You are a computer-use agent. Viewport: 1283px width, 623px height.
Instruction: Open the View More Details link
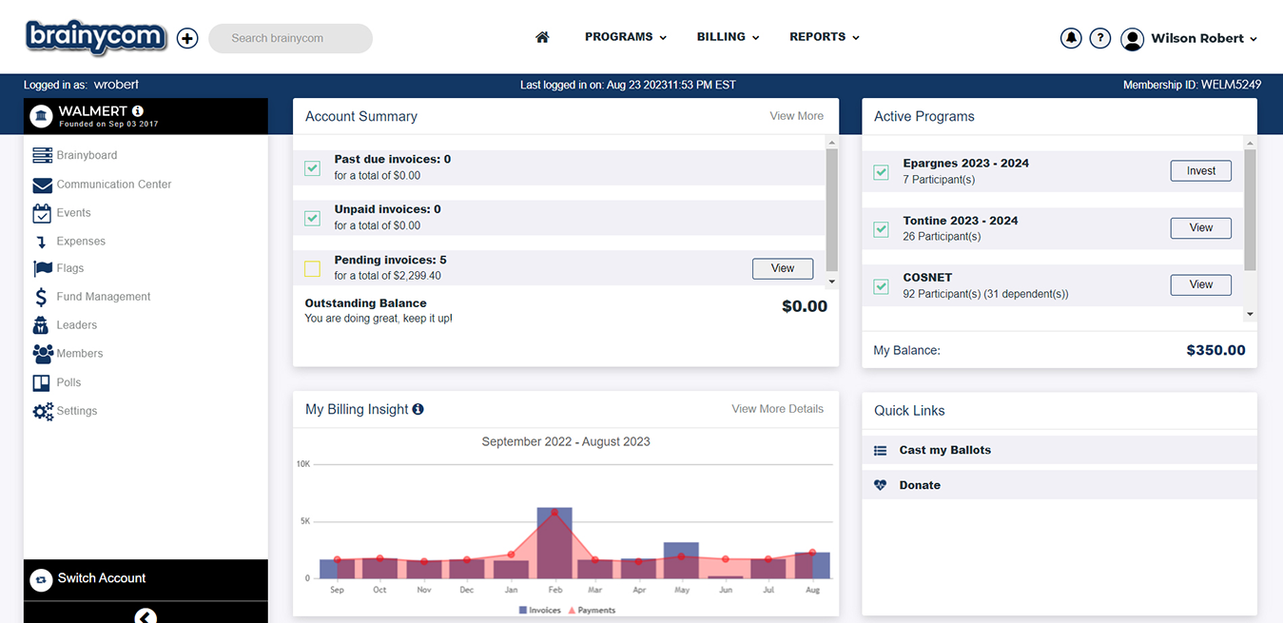point(777,409)
